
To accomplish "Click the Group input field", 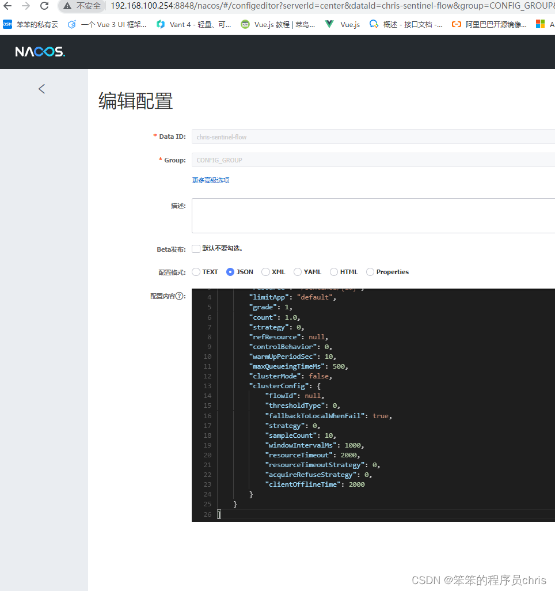I will [373, 160].
